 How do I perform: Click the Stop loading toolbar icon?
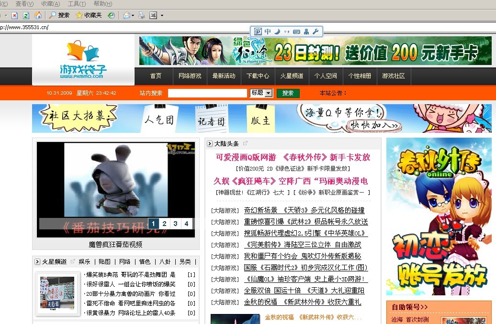point(14,15)
